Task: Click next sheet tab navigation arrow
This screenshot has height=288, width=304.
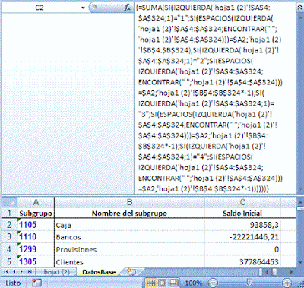Action: pyautogui.click(x=22, y=272)
